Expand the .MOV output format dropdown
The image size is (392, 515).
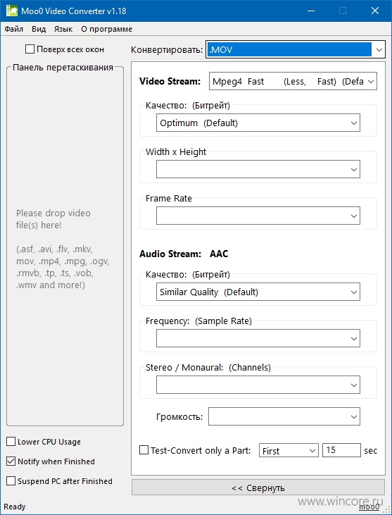295,49
